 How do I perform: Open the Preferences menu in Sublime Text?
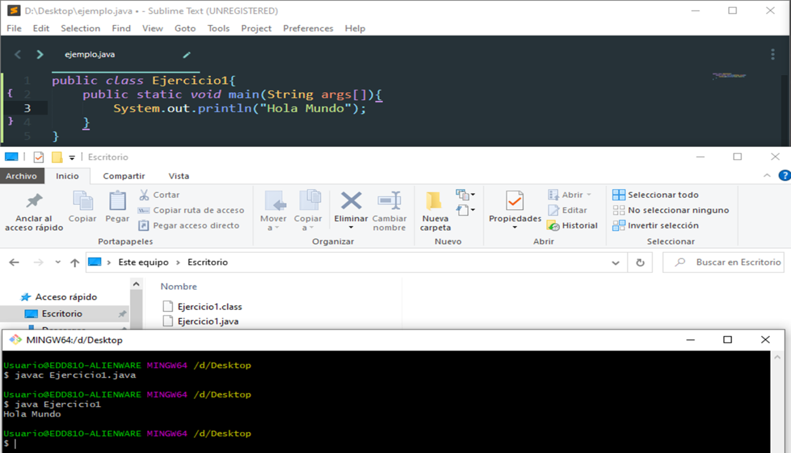(x=307, y=28)
